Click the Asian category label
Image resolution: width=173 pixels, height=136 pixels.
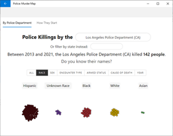pyautogui.click(x=143, y=86)
